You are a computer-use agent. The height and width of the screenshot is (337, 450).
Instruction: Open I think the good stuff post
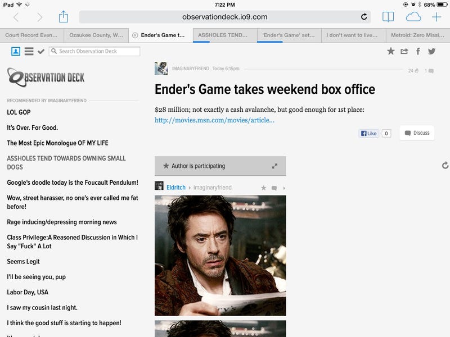click(64, 323)
